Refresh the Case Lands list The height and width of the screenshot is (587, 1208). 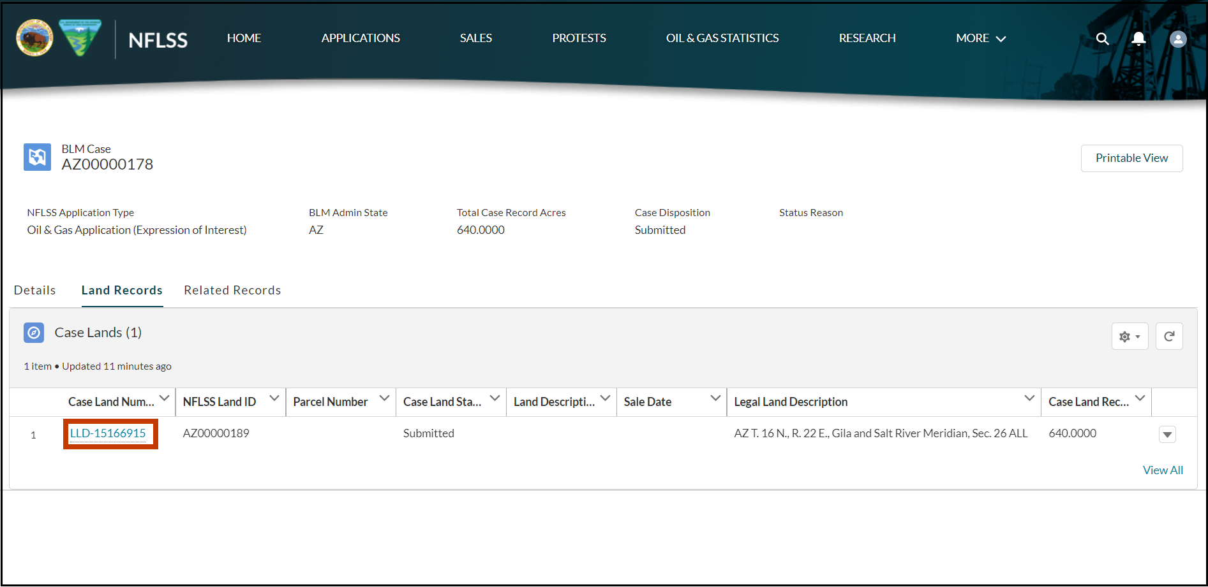pyautogui.click(x=1169, y=336)
